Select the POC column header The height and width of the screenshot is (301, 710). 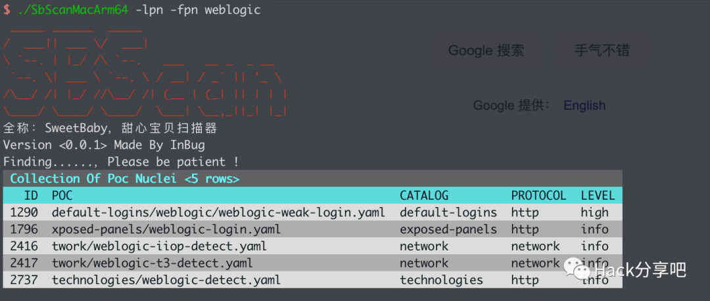point(62,195)
